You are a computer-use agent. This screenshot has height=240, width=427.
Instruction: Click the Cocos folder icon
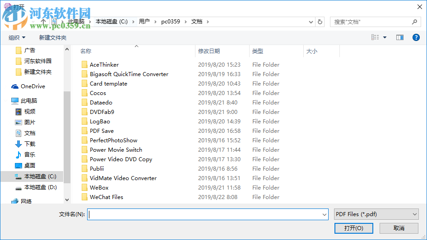click(84, 93)
